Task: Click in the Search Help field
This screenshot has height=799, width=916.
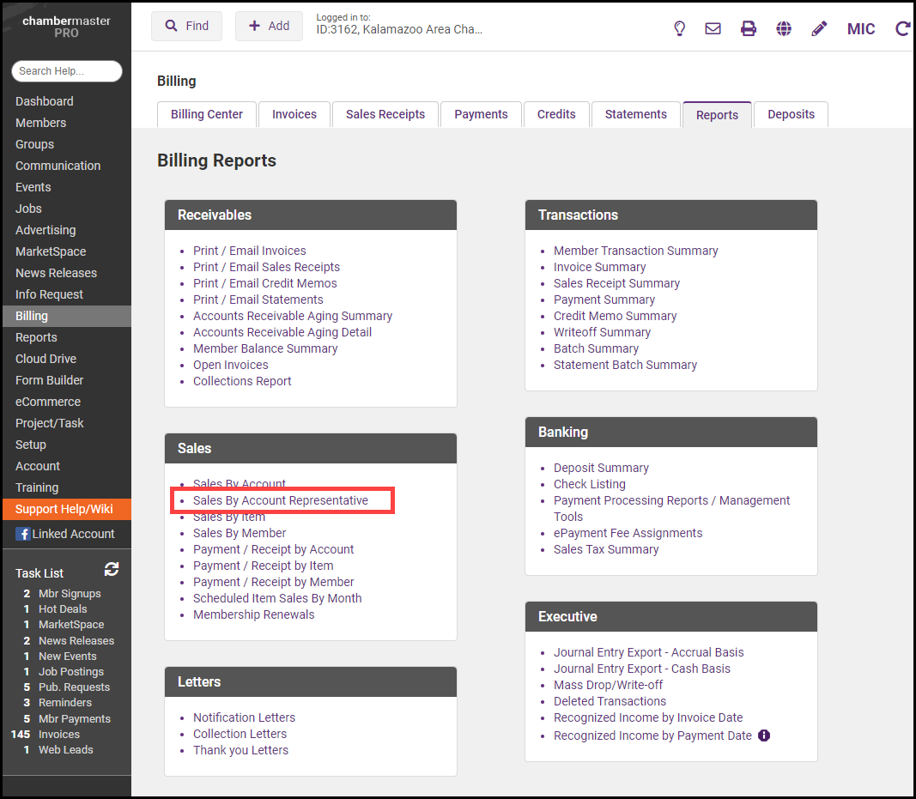Action: (x=67, y=71)
